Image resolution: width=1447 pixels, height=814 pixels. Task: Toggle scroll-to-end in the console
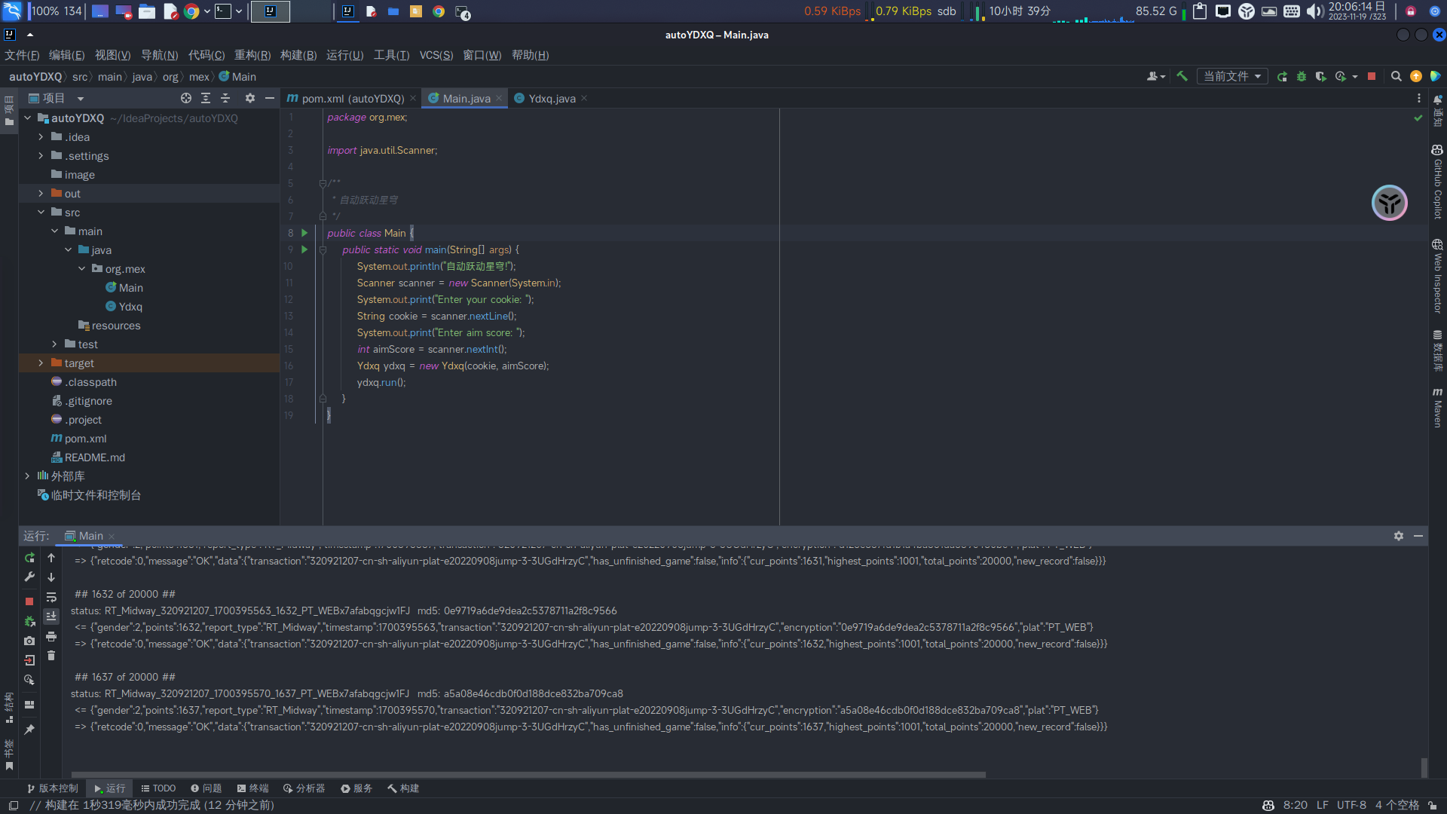coord(51,617)
